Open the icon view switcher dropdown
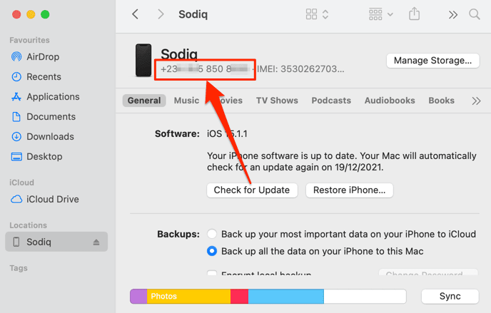491x313 pixels. (x=317, y=14)
